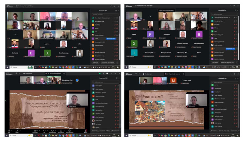Click the red Leave (Выйти) icon in the toolbar
This screenshot has width=245, height=143.
[x=85, y=131]
